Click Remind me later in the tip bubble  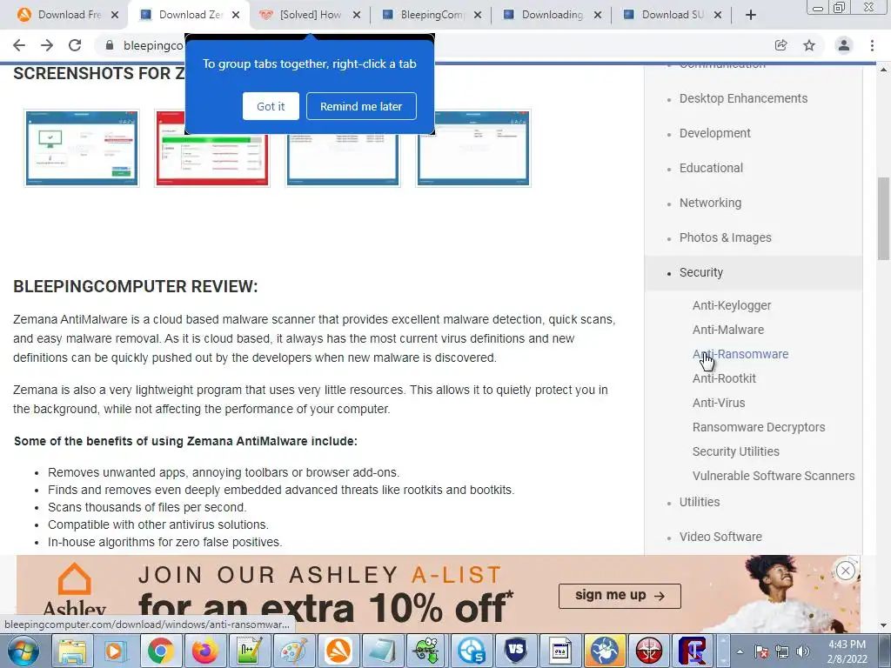coord(361,106)
